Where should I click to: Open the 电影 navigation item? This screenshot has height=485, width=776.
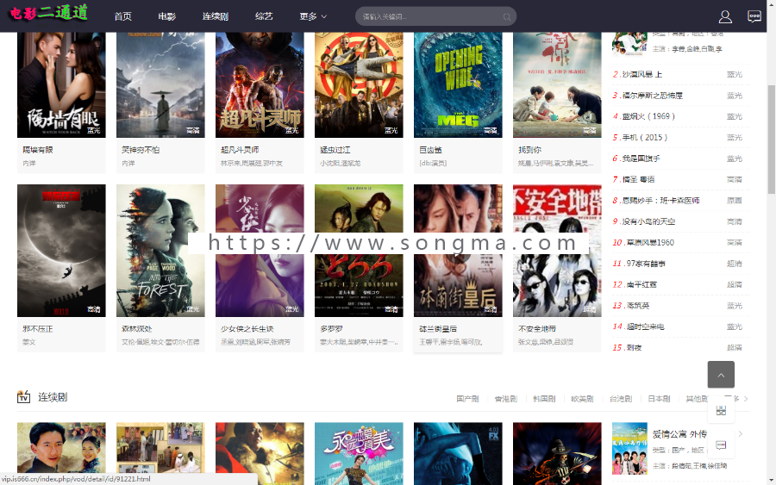(166, 16)
